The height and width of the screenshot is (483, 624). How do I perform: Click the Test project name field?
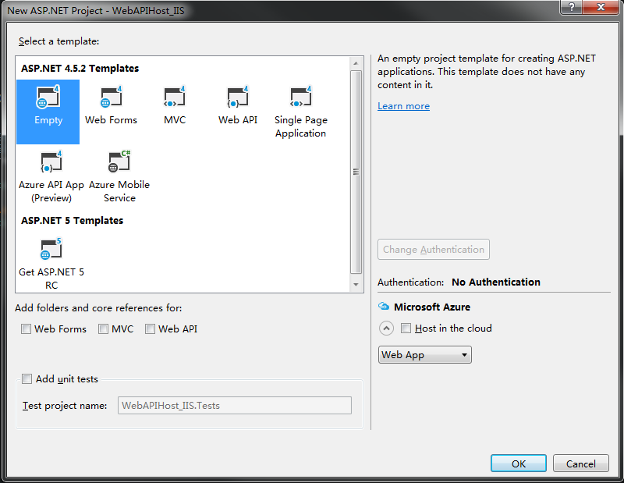(235, 405)
